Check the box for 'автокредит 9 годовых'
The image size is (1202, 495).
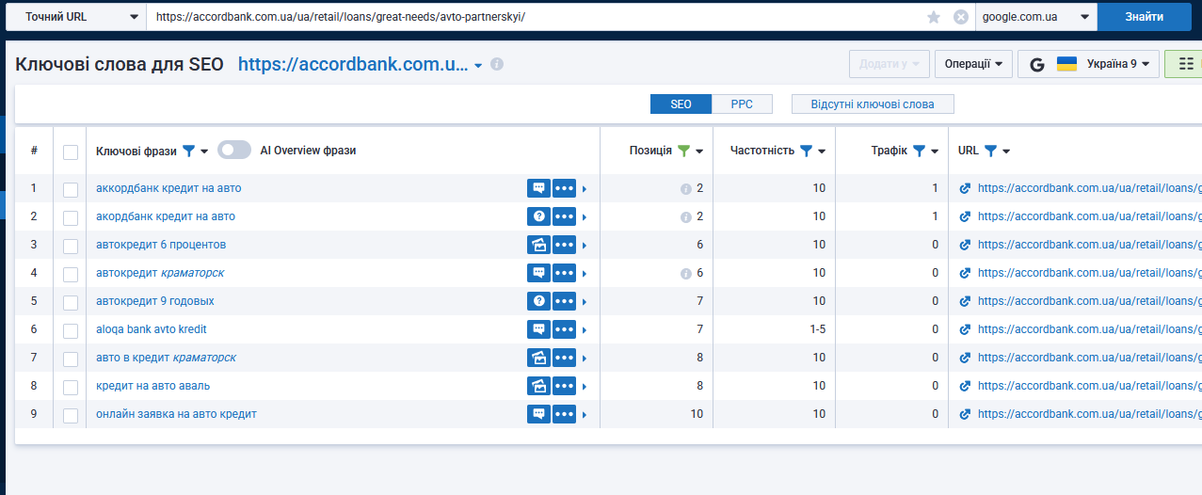pos(71,302)
